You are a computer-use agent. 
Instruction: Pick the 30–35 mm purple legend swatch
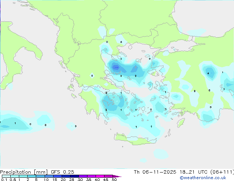(x=83, y=176)
